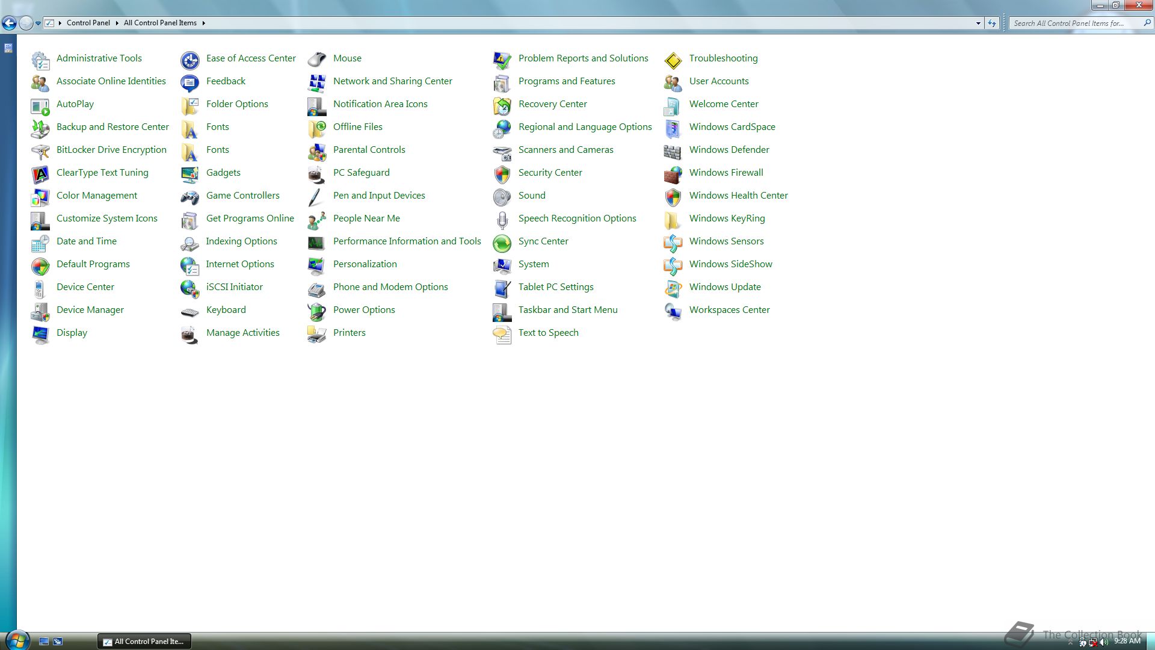This screenshot has width=1155, height=650.
Task: Click Control Panel breadcrumb segment
Action: 88,23
